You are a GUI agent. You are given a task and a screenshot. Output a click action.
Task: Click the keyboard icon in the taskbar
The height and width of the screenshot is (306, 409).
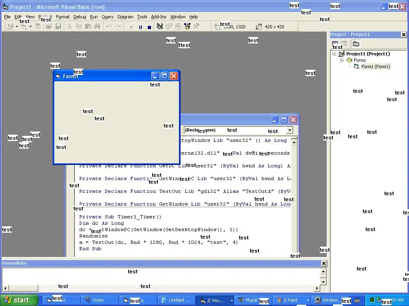click(357, 300)
